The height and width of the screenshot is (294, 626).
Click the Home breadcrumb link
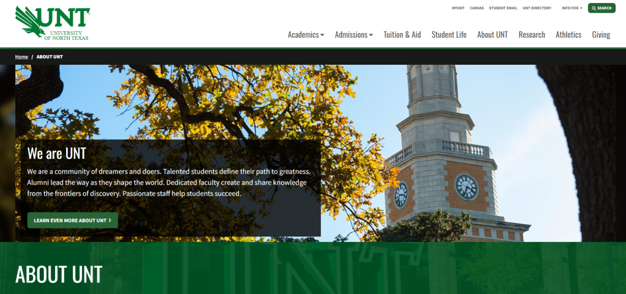click(x=21, y=57)
